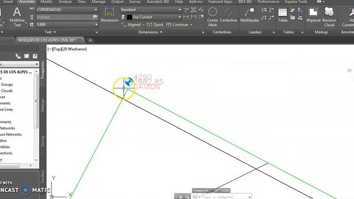354x199 pixels.
Task: Click the text height icon beside 0.800
Action: [x=32, y=24]
